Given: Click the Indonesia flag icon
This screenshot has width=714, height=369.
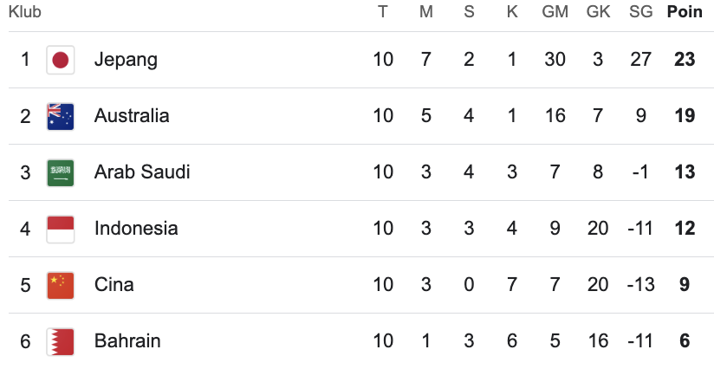Looking at the screenshot, I should point(60,229).
